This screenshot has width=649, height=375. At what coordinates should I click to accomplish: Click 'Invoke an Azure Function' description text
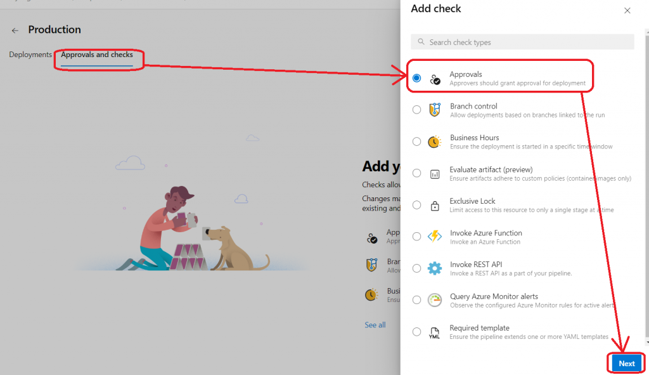click(x=485, y=242)
